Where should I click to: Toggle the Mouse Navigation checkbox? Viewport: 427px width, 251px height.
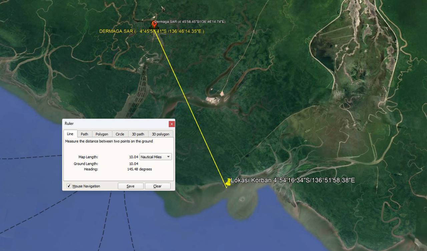coord(69,186)
